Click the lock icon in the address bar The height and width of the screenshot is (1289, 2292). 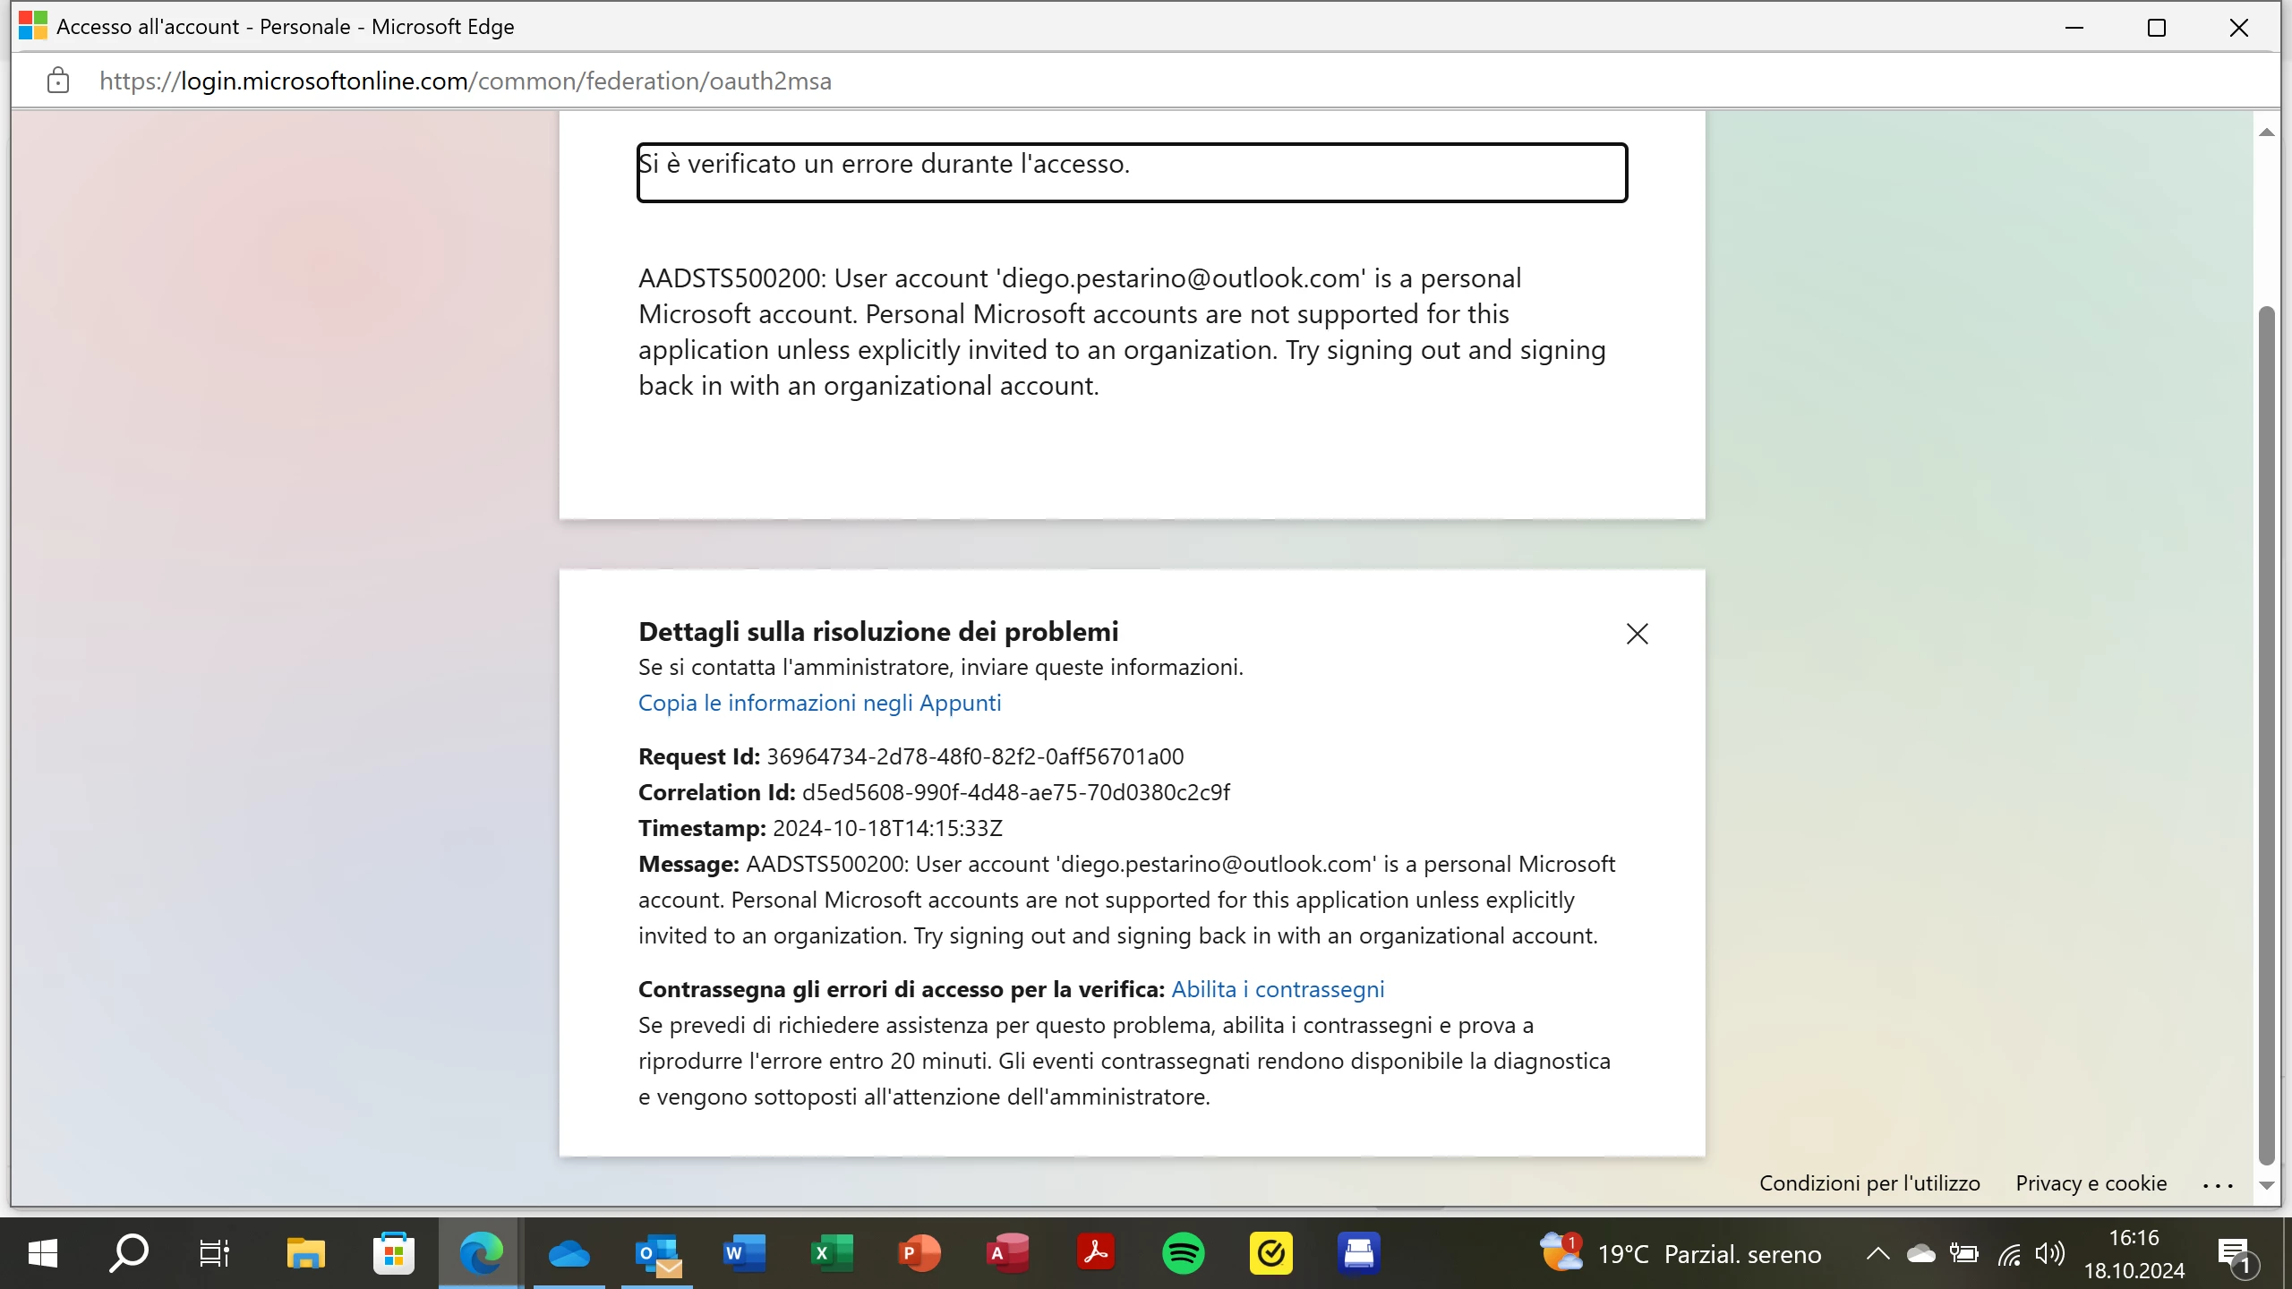click(58, 81)
